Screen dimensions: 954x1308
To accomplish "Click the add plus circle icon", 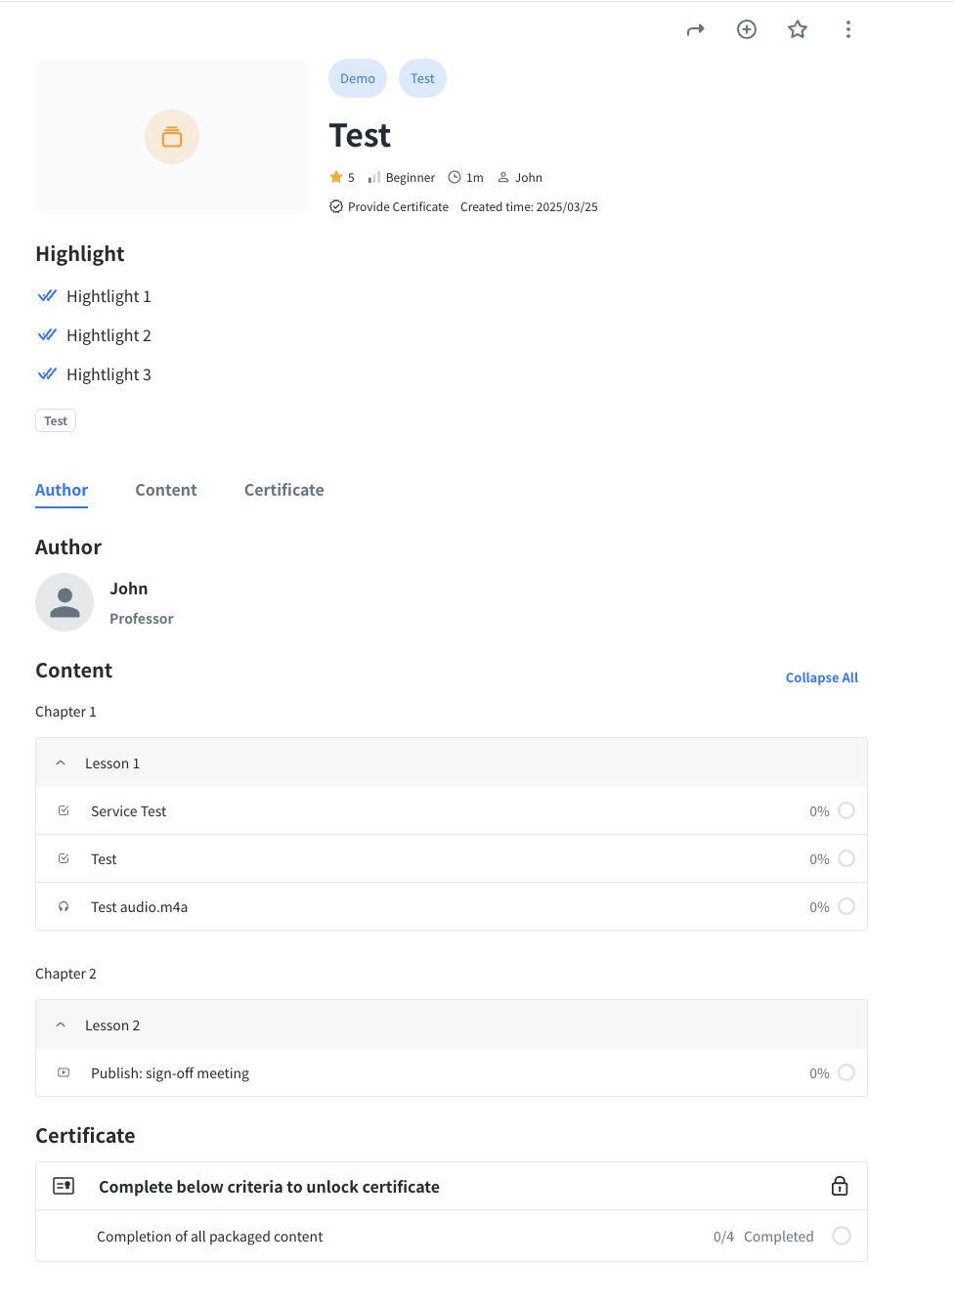I will pyautogui.click(x=747, y=29).
